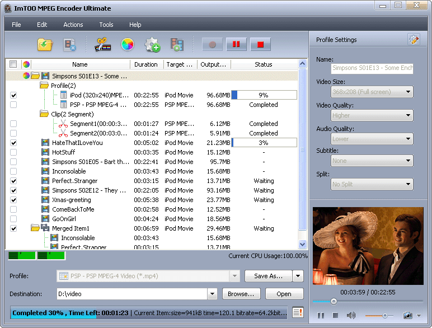This screenshot has height=328, width=432.
Task: Click the Add File folder icon
Action: (x=45, y=44)
